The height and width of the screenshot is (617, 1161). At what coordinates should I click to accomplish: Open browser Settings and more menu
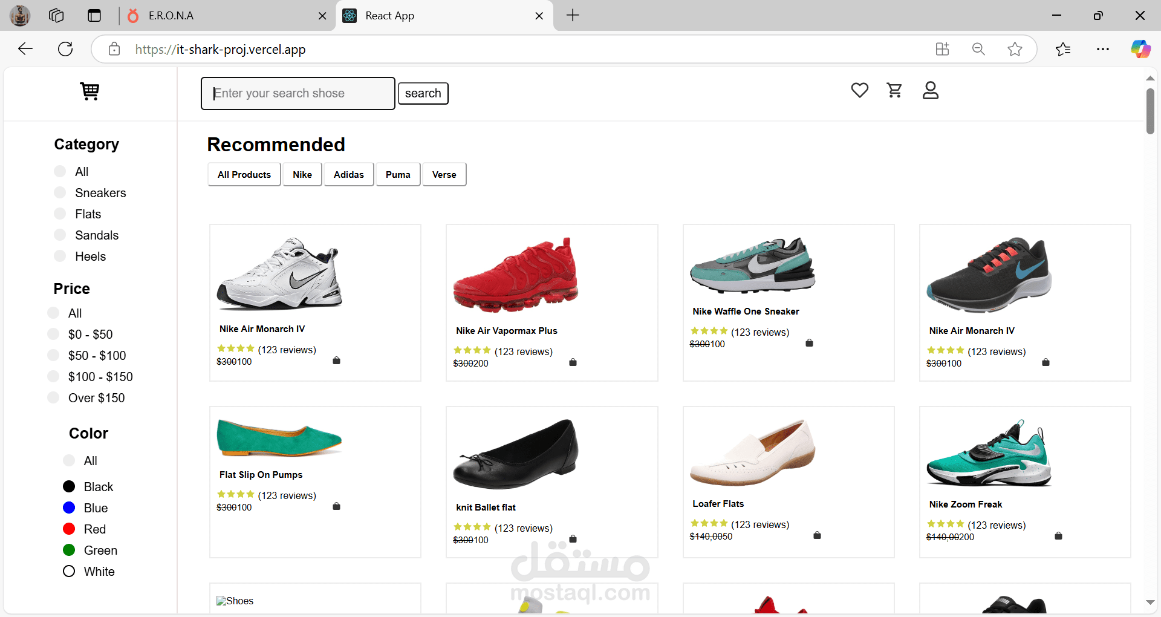pos(1103,49)
